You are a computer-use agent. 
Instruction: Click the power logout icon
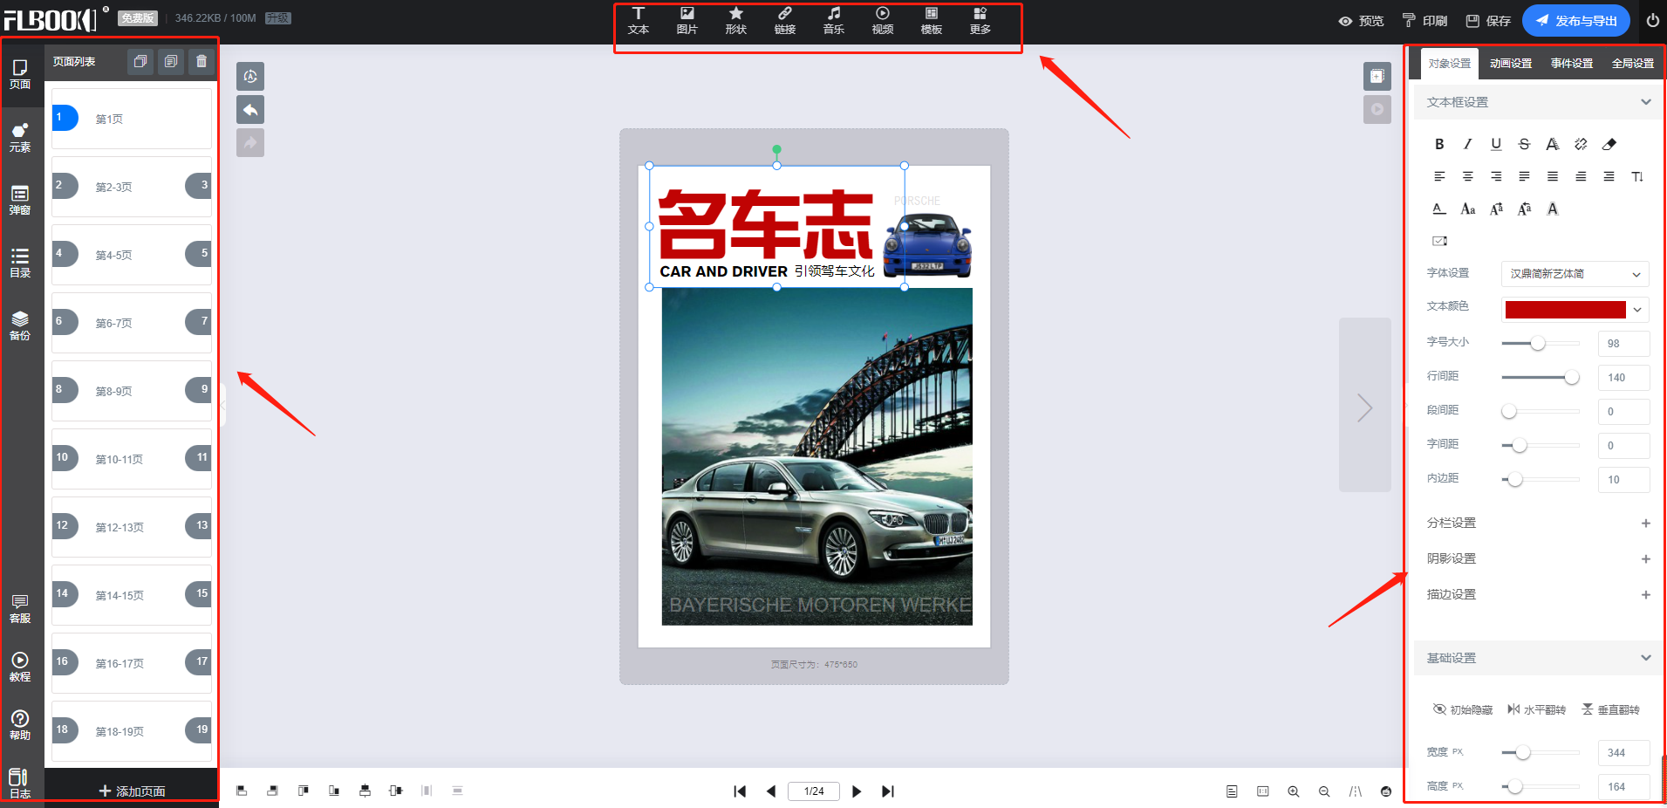(1652, 20)
